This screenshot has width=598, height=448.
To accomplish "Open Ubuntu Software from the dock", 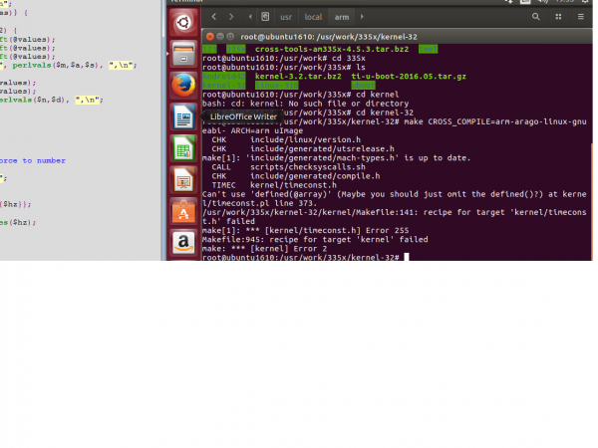I will (181, 212).
